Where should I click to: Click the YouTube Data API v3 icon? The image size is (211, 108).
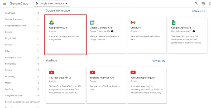[x=52, y=72]
